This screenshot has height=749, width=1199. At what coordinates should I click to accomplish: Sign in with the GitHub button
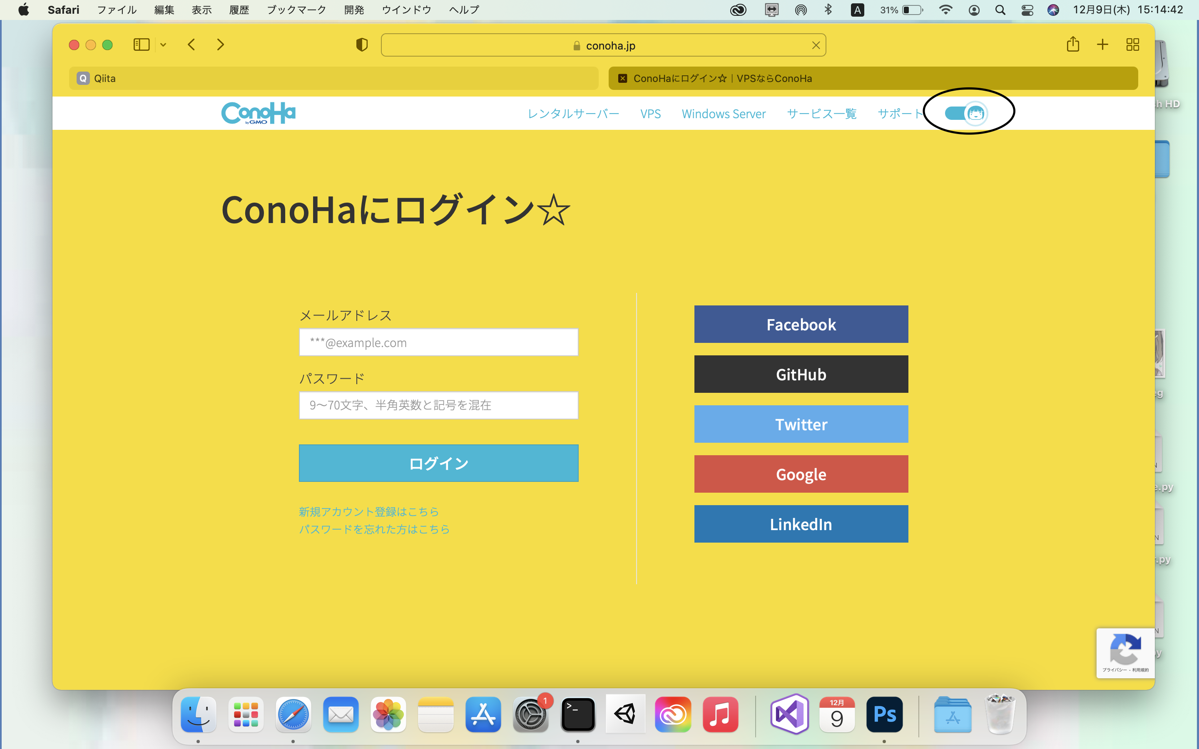pos(801,374)
